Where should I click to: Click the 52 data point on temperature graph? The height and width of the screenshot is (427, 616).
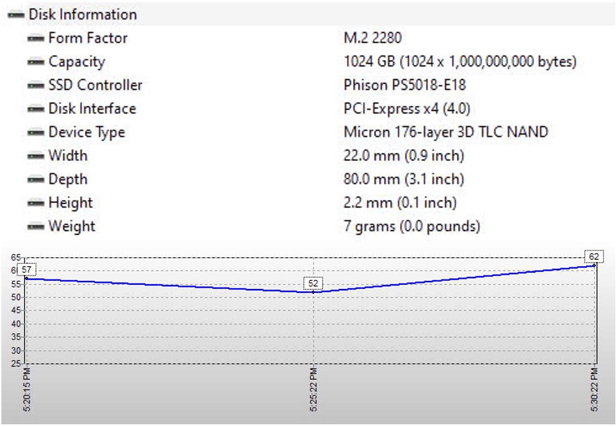(x=313, y=284)
